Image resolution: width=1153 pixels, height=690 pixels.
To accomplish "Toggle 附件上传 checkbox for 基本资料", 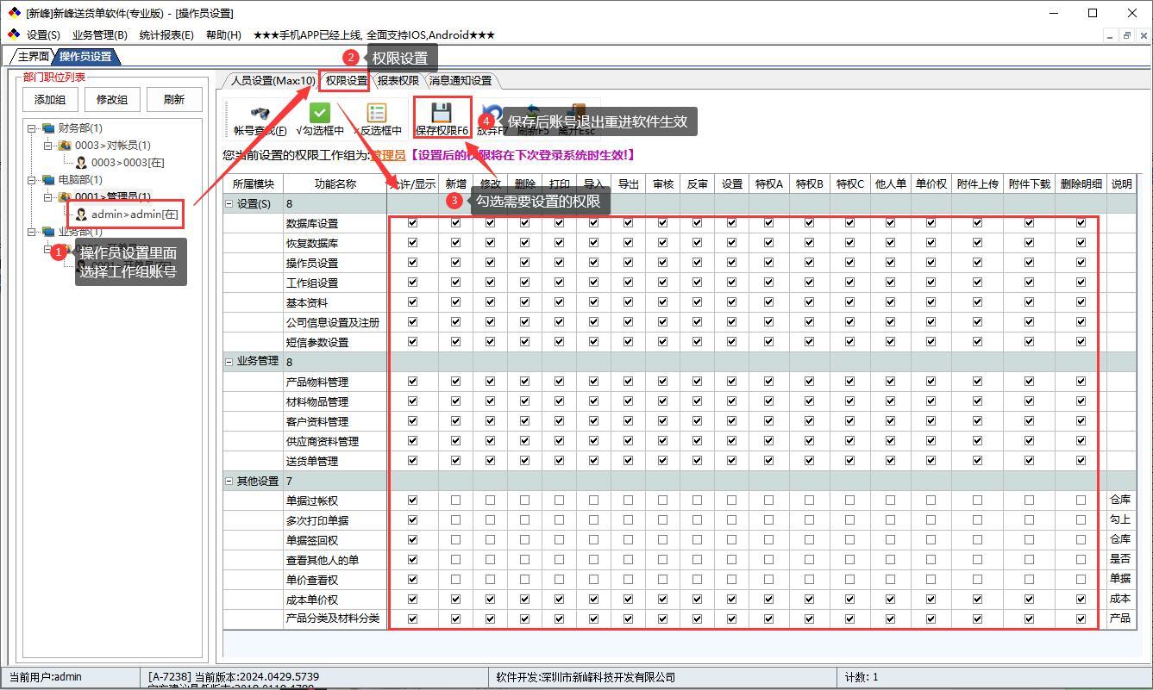I will [977, 301].
